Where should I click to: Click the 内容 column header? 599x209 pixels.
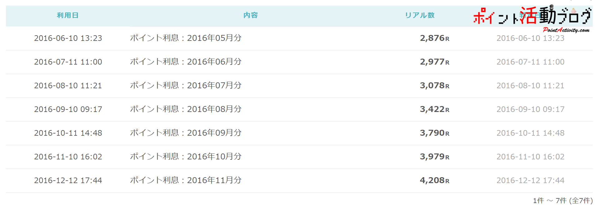click(251, 15)
